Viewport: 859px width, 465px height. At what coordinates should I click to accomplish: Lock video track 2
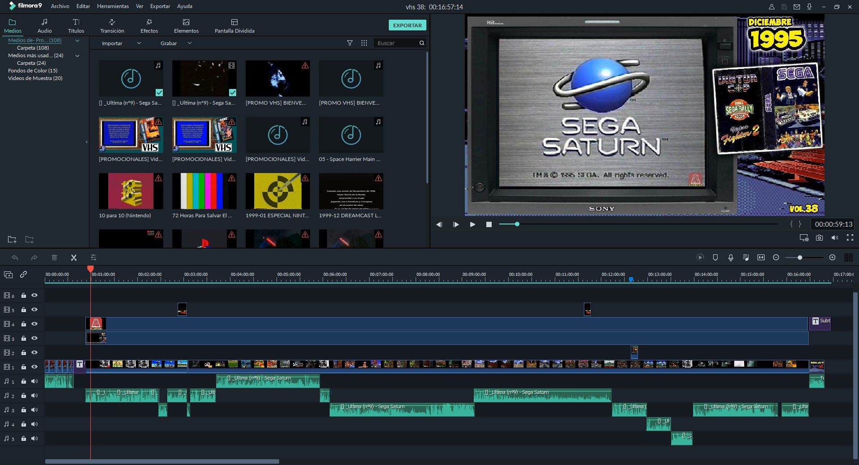click(x=24, y=352)
